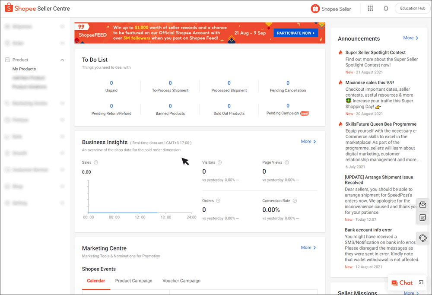Click the Conversion Rate info icon
Screen dimensions: 432x295
(294, 200)
